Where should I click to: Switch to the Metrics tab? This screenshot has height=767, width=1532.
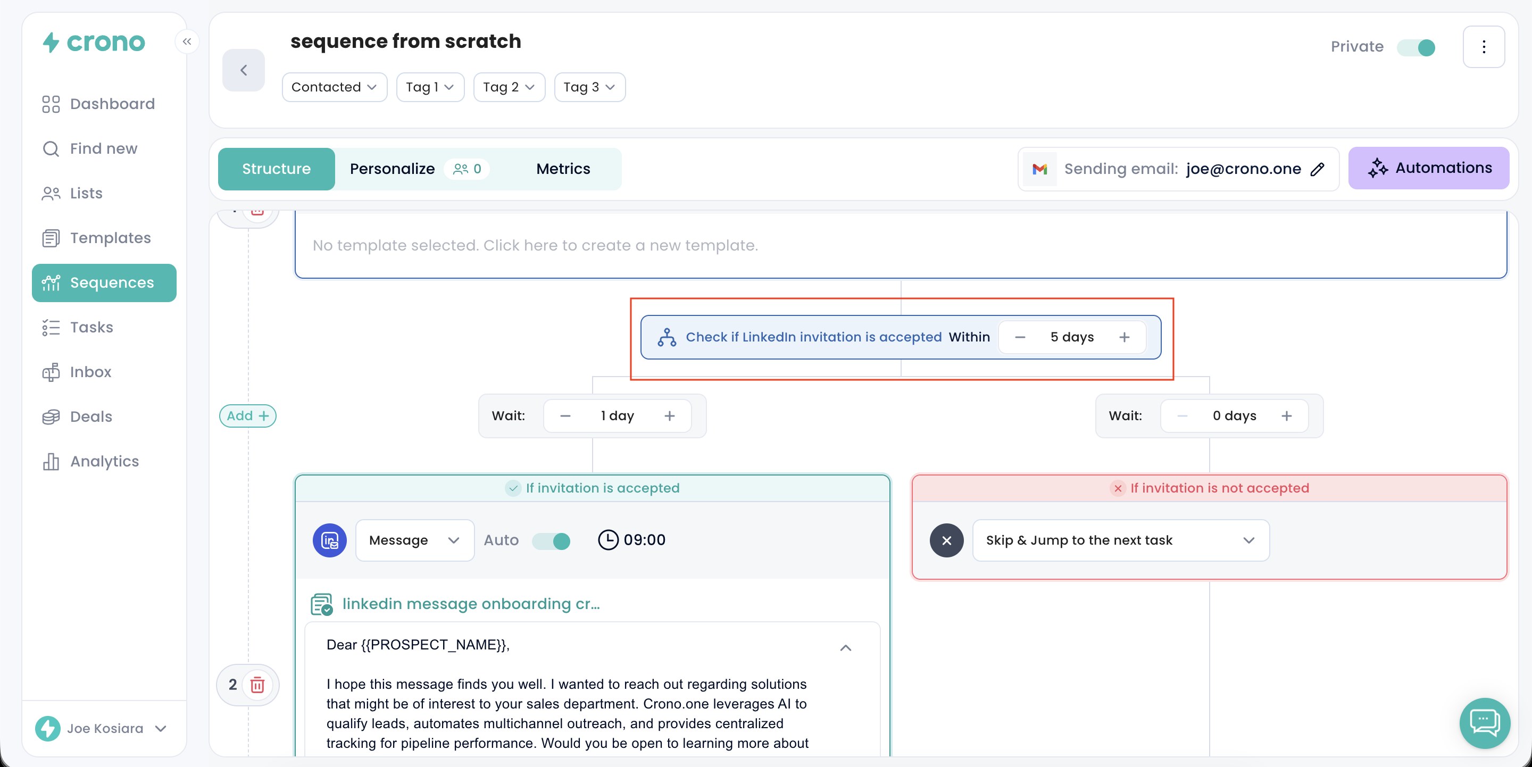point(563,169)
